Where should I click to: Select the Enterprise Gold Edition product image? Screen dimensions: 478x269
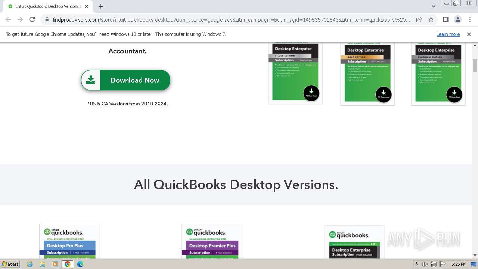[367, 74]
